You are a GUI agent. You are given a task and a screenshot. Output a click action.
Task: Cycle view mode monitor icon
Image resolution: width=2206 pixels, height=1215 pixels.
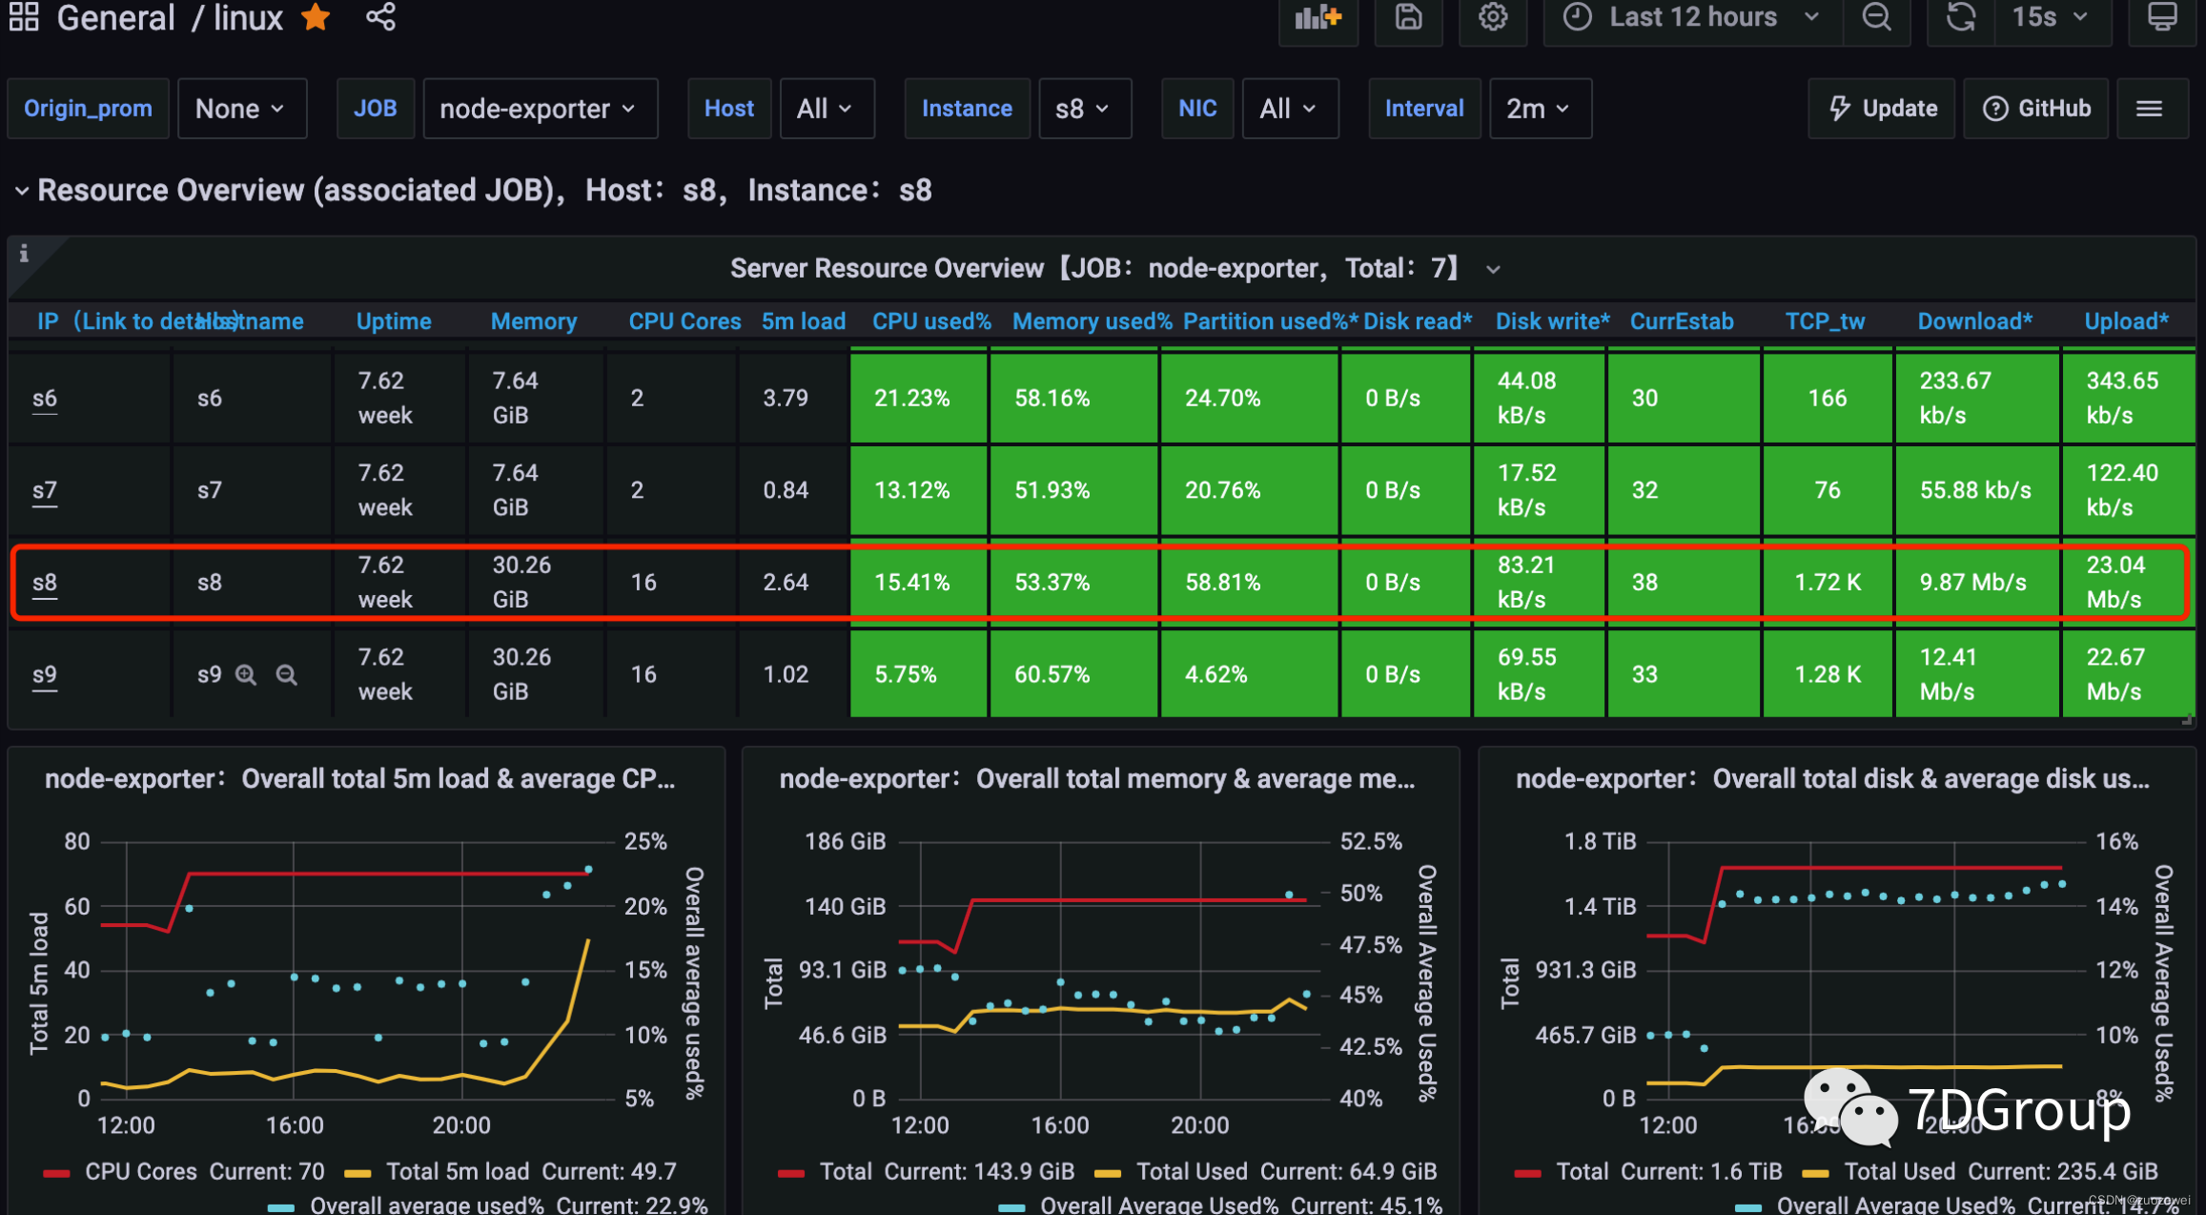pos(2161,18)
